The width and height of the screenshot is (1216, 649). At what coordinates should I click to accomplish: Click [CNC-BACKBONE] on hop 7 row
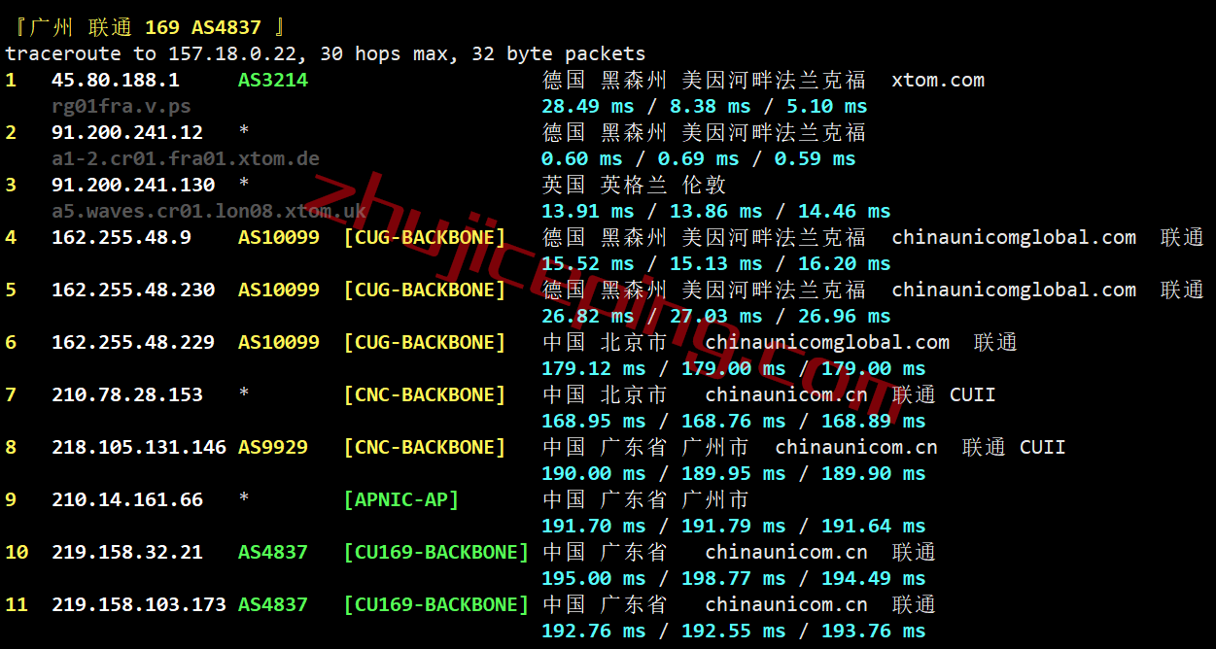point(425,394)
